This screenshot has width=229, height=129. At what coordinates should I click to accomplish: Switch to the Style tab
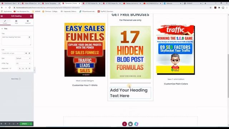pyautogui.click(x=16, y=22)
